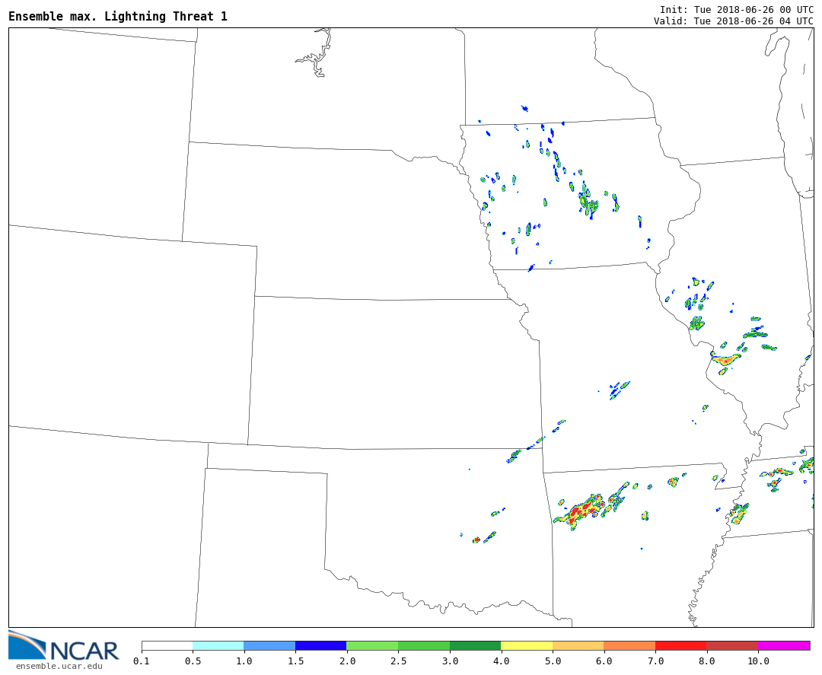Click the 2.0 tick label on colorbar

pos(346,661)
